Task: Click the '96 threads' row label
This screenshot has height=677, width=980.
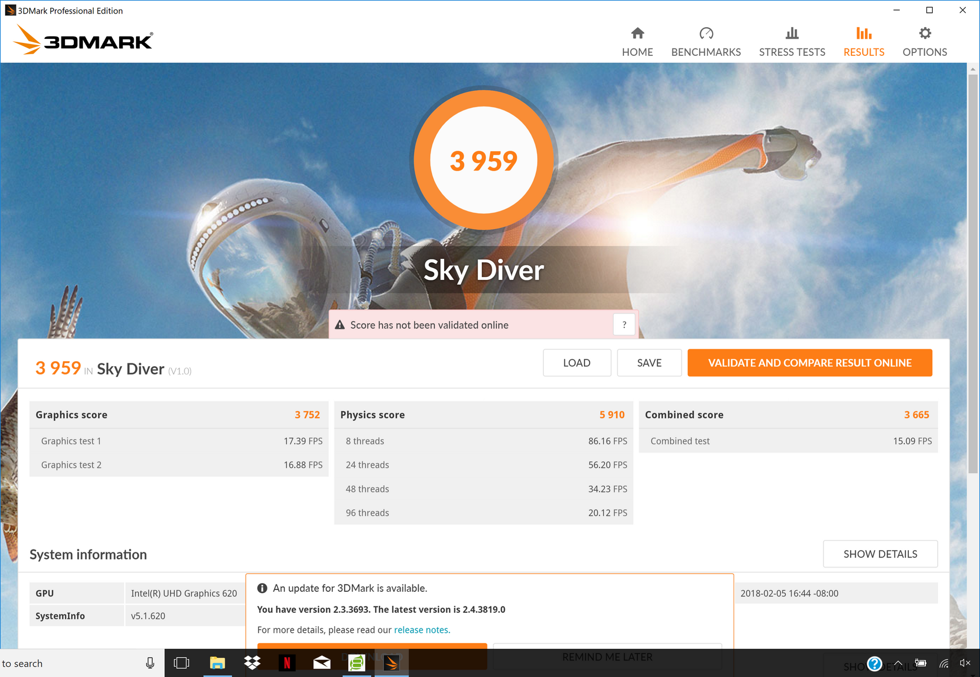Action: click(367, 513)
